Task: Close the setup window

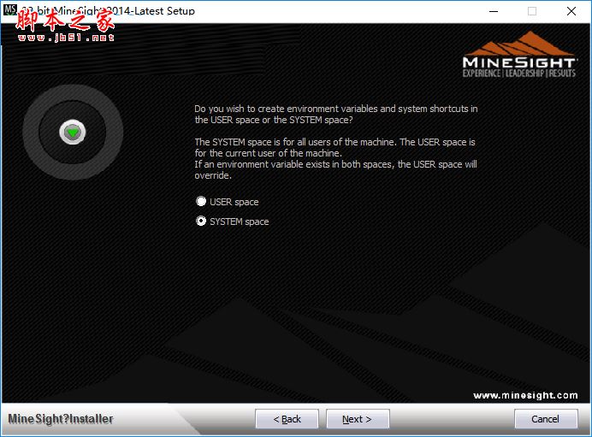Action: 571,11
